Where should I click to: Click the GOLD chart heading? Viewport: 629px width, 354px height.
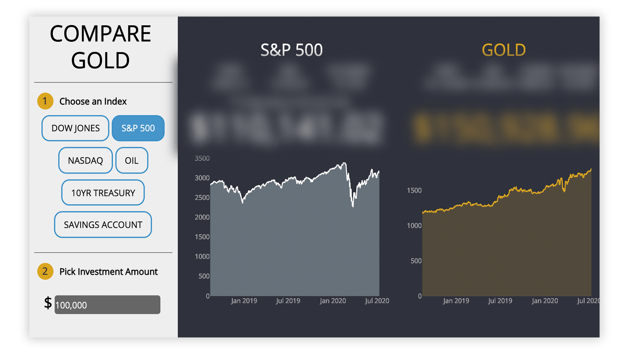tap(504, 50)
